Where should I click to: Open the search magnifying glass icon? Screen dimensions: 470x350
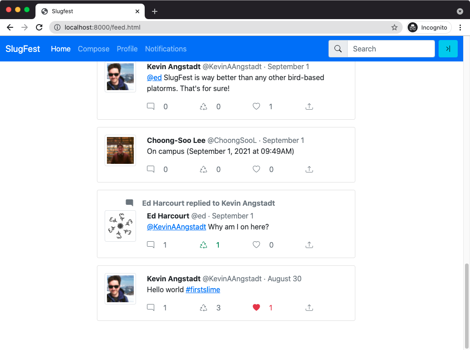tap(338, 49)
